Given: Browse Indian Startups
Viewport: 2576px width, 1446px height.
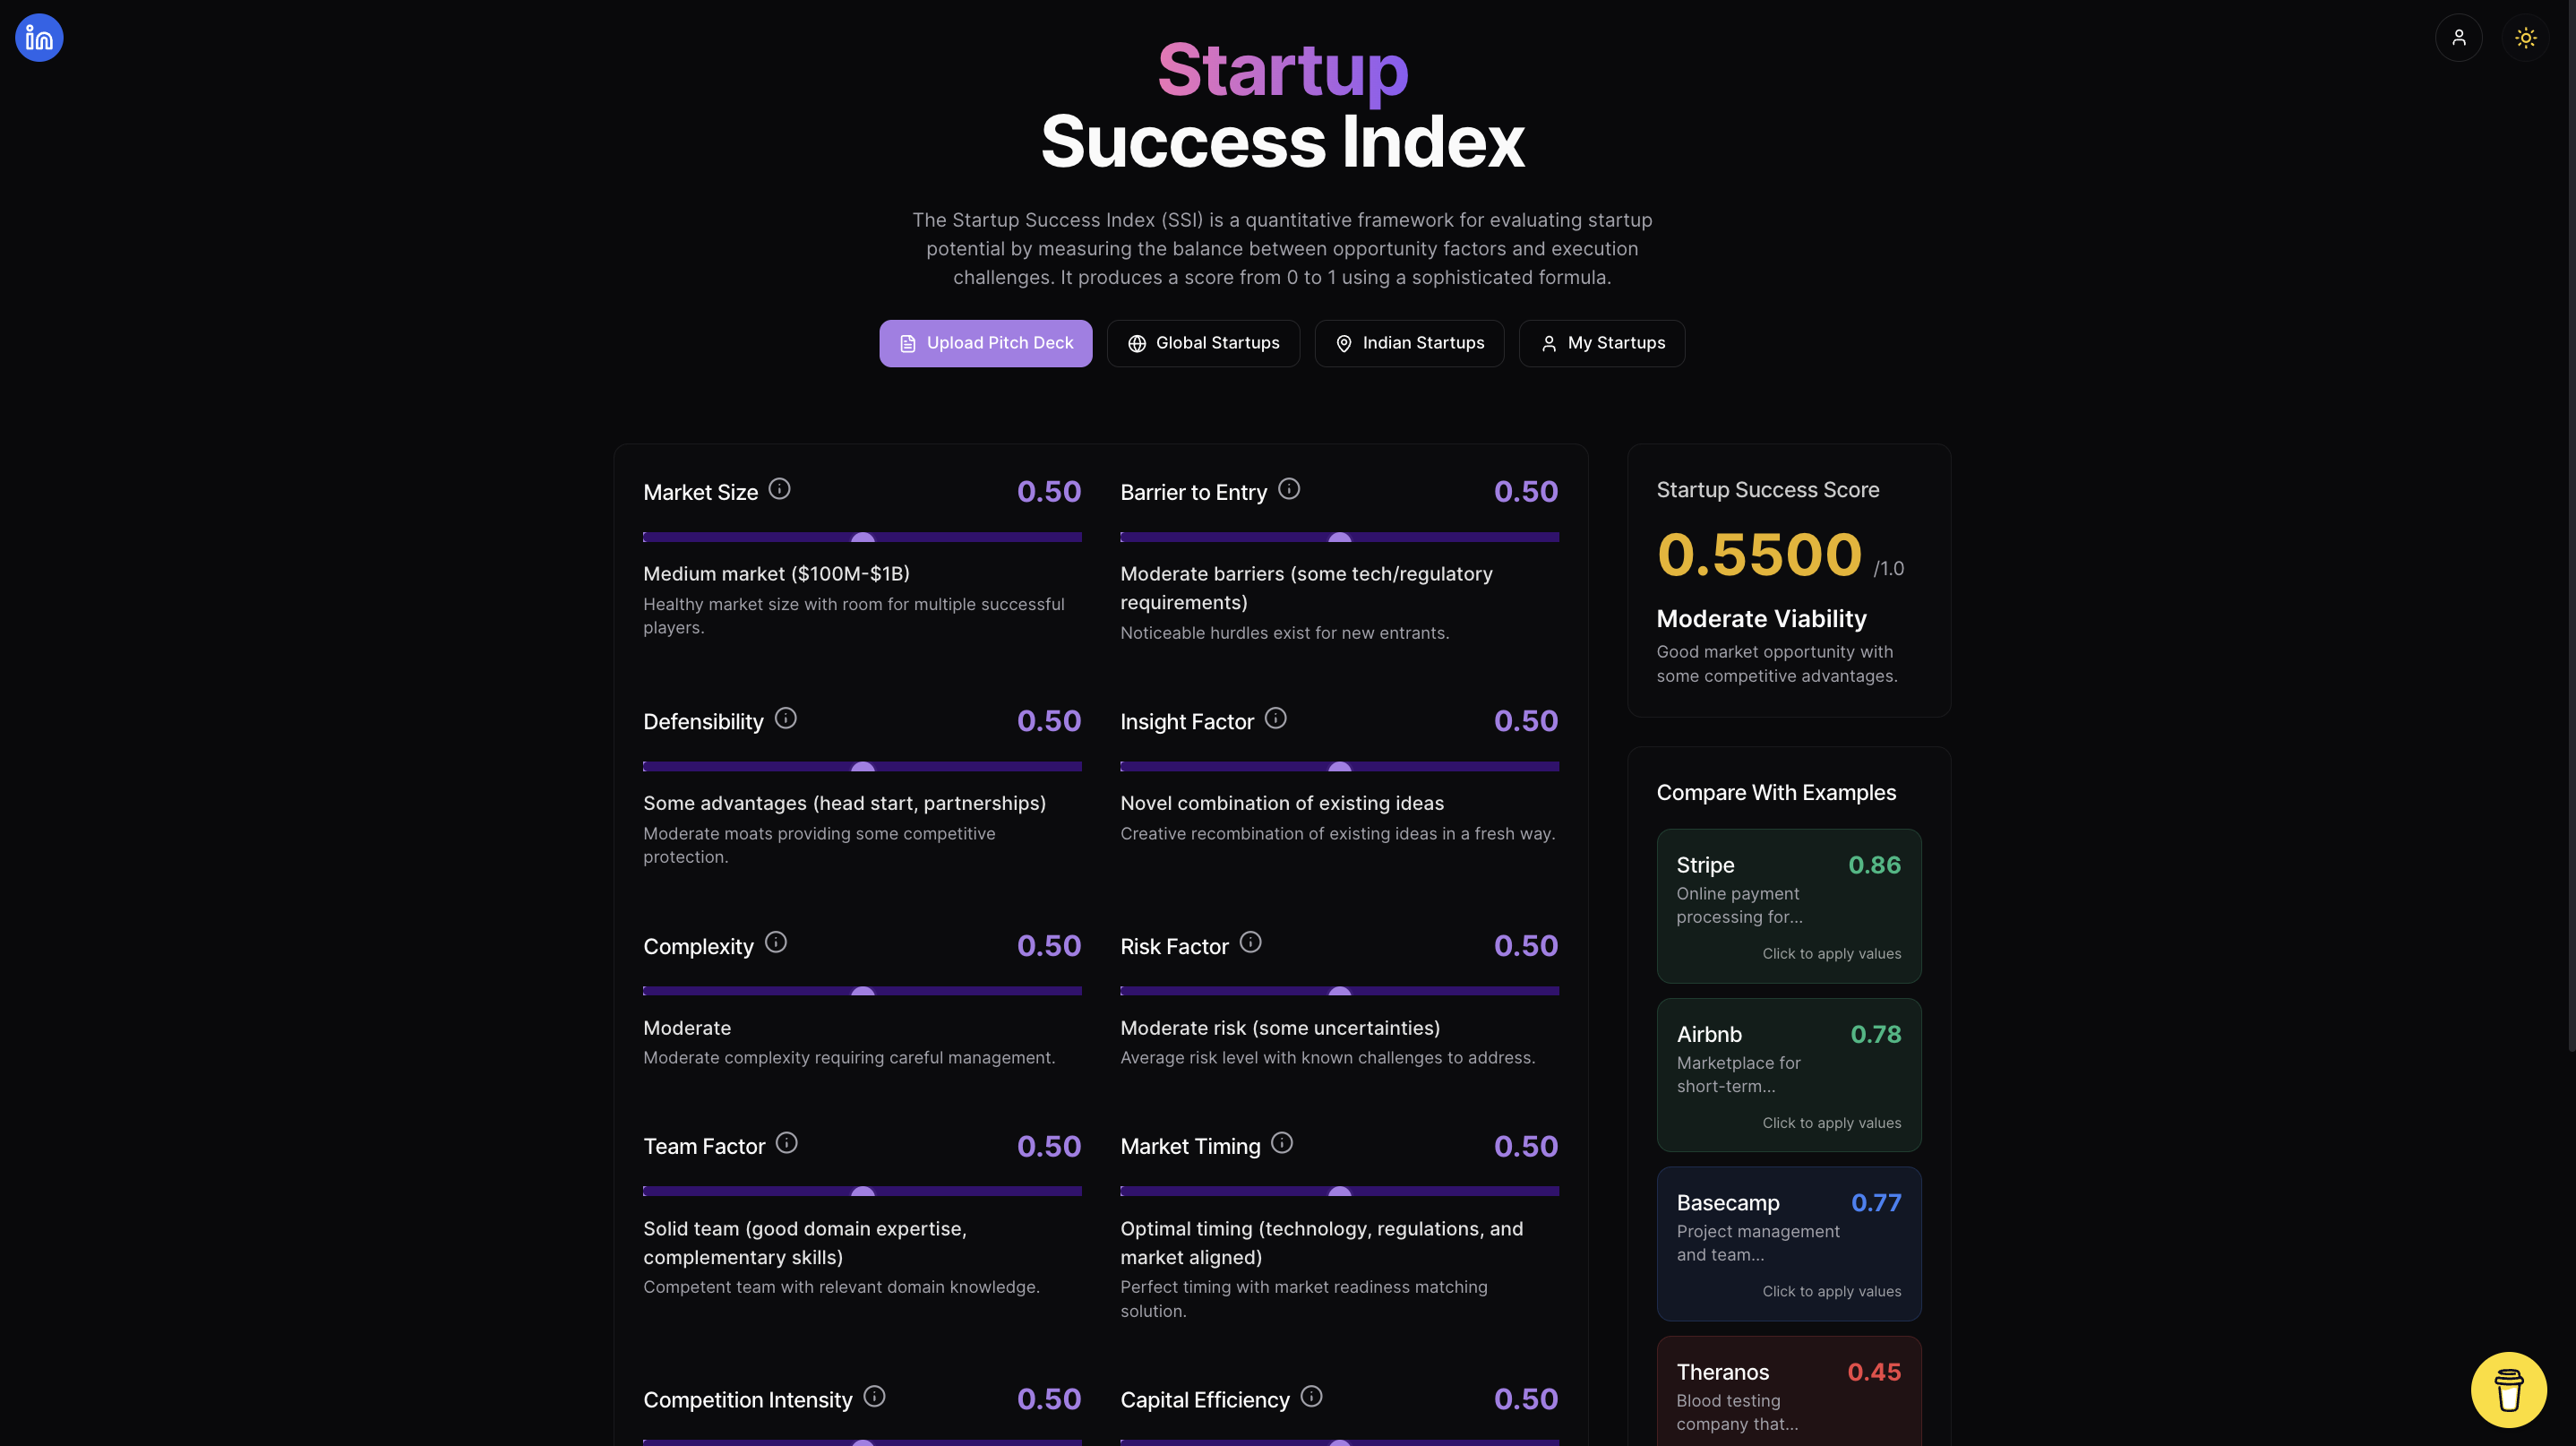Looking at the screenshot, I should click(x=1409, y=343).
